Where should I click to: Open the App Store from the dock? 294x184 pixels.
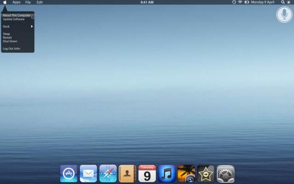pos(68,174)
